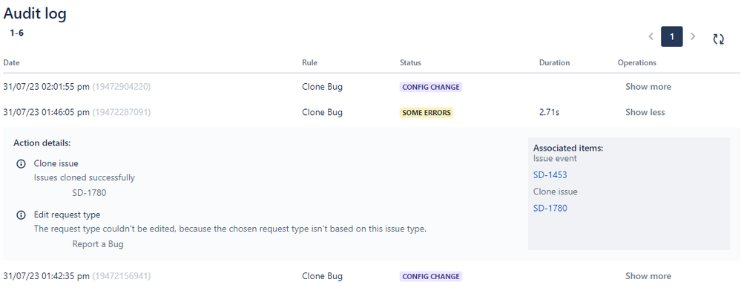
Task: Go to next page arrow
Action: click(x=693, y=36)
